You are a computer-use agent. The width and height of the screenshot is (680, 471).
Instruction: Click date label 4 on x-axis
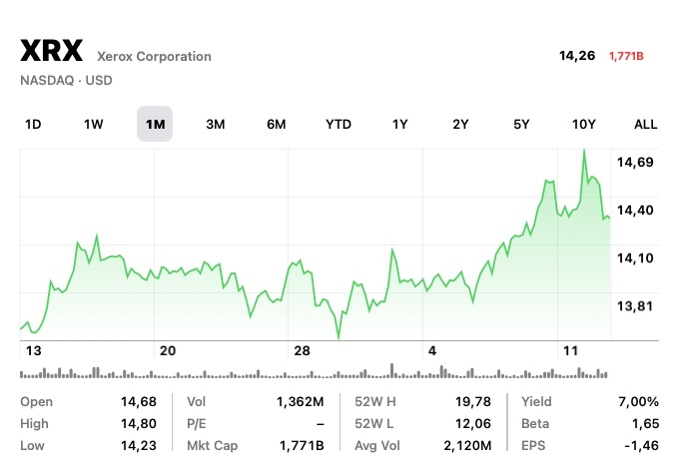432,350
